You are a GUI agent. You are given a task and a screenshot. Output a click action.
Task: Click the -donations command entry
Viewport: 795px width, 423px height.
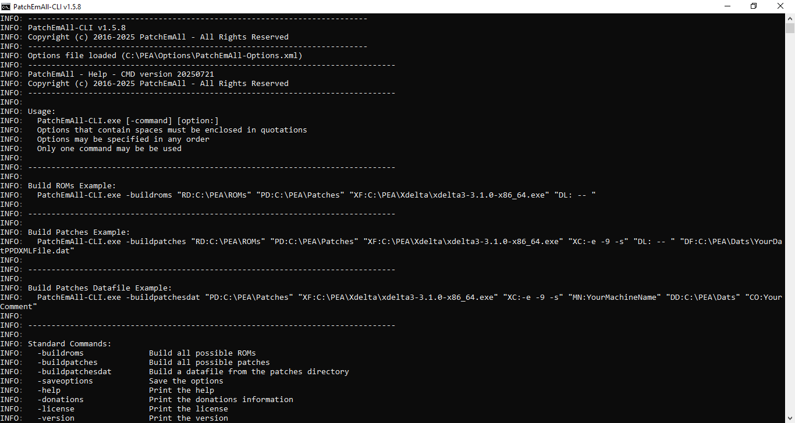(x=61, y=400)
